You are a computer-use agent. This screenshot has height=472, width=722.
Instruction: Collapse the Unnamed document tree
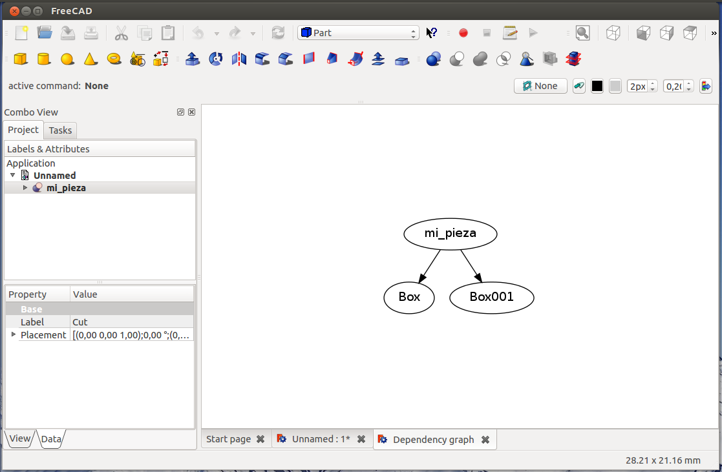pos(13,176)
